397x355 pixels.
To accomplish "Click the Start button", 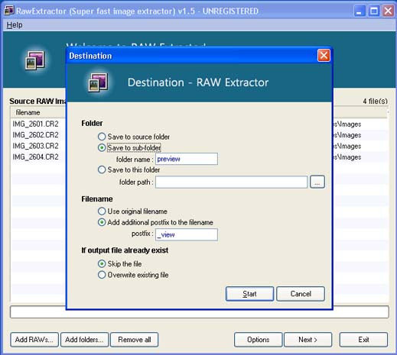I will 249,294.
